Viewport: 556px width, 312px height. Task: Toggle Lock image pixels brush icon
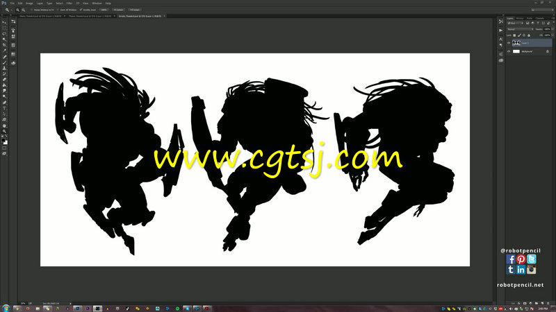519,35
